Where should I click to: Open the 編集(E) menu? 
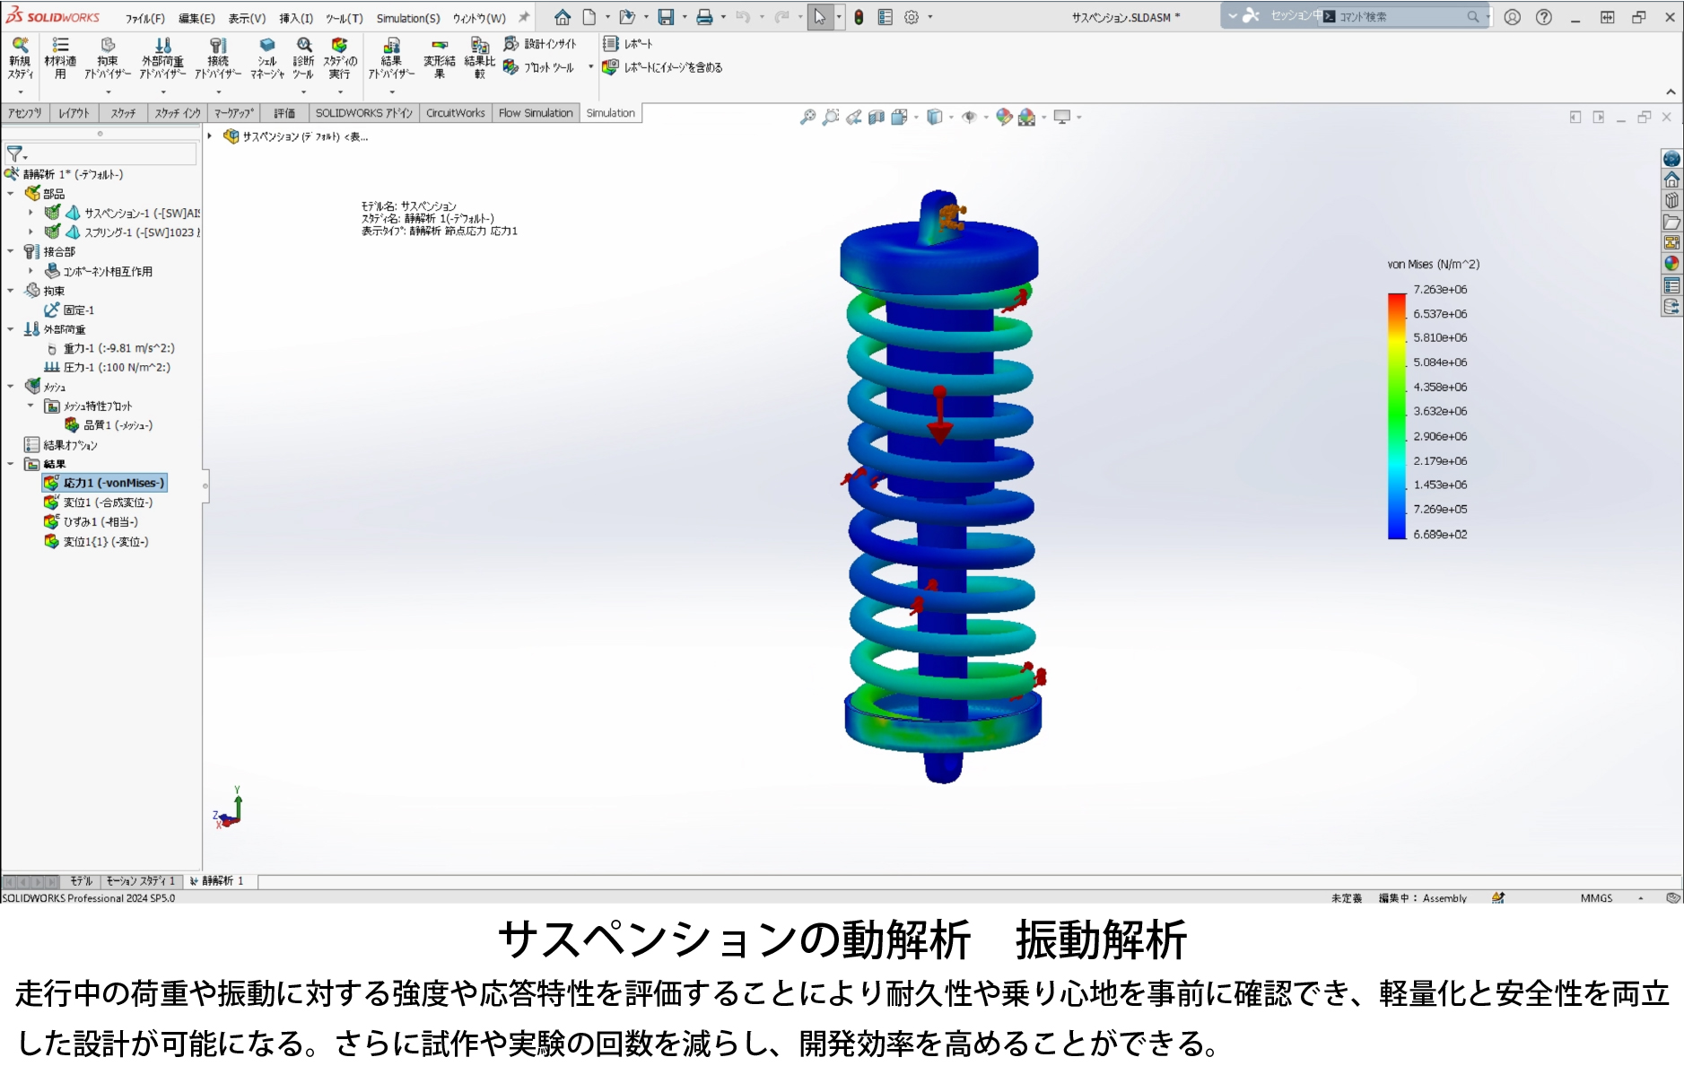coord(196,18)
